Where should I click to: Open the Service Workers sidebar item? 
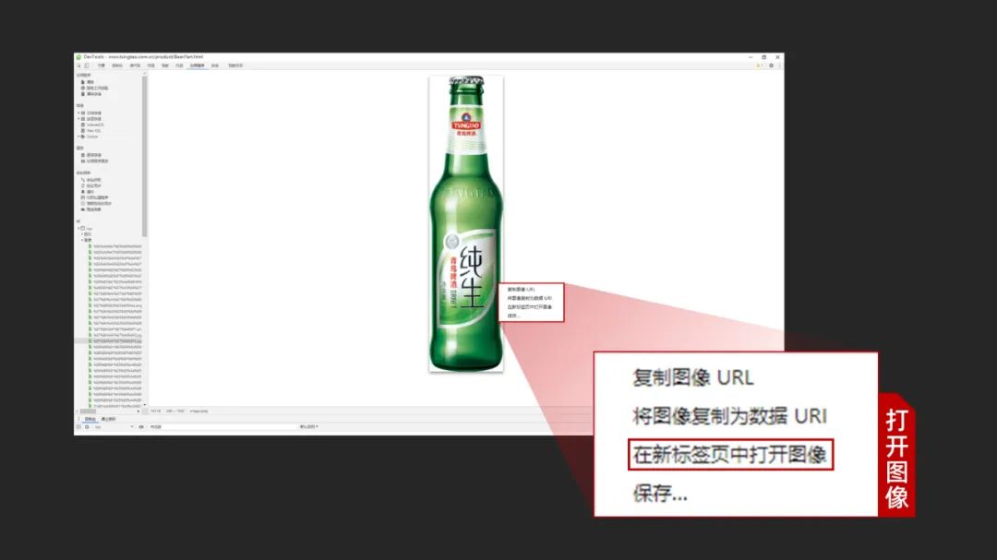pos(94,89)
